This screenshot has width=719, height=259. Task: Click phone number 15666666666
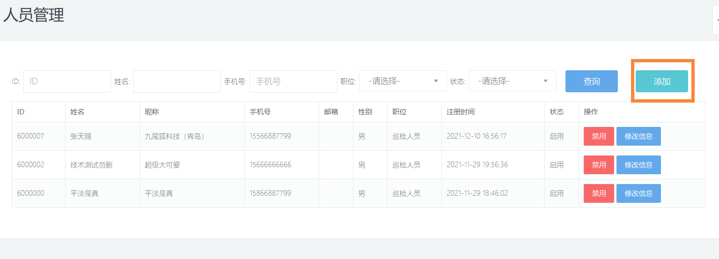pos(270,165)
